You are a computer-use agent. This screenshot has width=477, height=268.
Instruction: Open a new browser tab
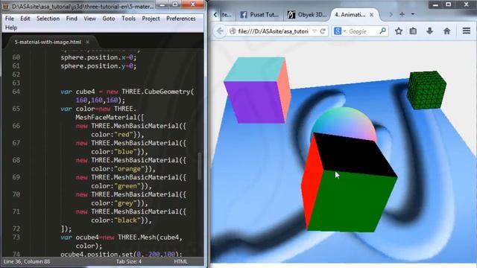[402, 14]
